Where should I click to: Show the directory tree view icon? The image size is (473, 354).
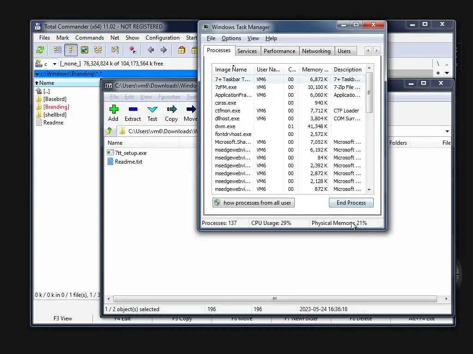click(x=98, y=50)
